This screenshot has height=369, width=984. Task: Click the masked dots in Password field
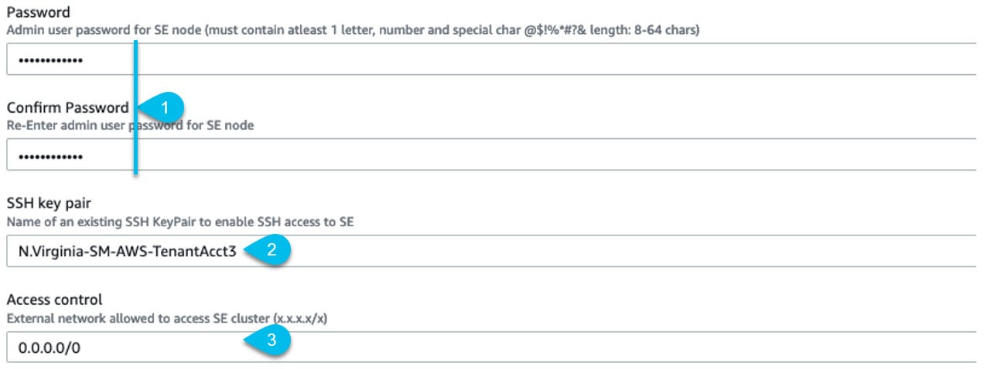50,61
